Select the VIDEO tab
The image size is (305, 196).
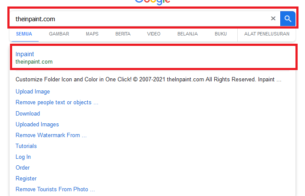coord(154,34)
